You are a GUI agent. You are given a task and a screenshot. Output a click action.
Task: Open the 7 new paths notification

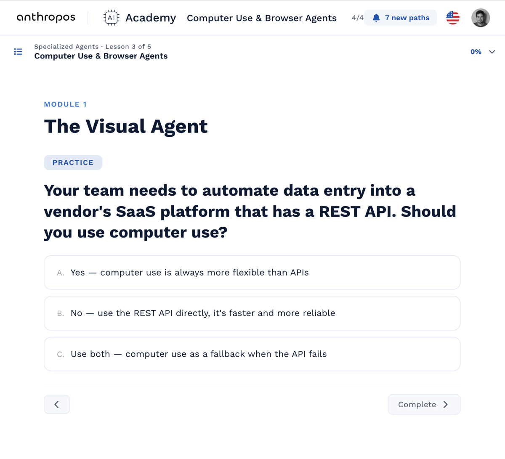(x=400, y=18)
